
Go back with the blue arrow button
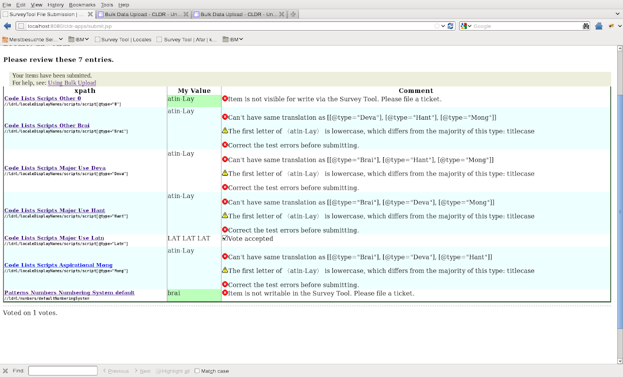point(7,26)
